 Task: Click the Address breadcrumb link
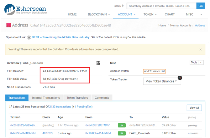click(x=200, y=26)
